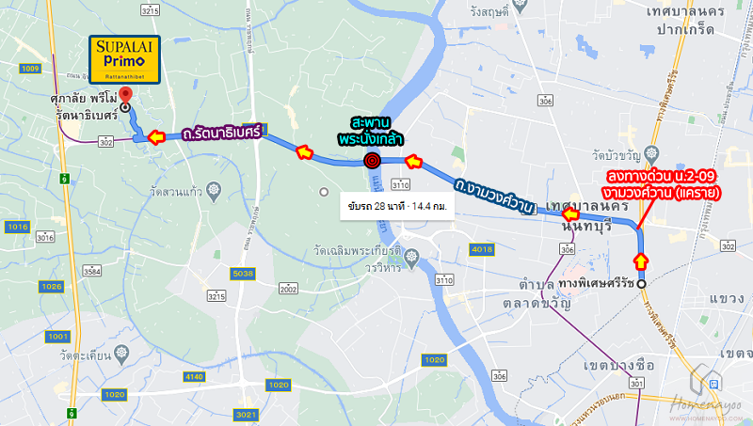The height and width of the screenshot is (426, 753).
Task: Select the red target icon on the bridge
Action: click(372, 160)
